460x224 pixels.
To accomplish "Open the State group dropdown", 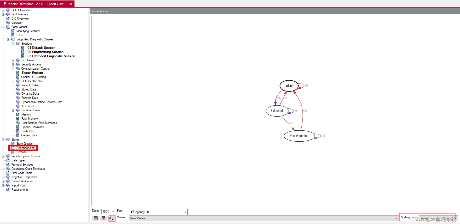I will click(438, 218).
